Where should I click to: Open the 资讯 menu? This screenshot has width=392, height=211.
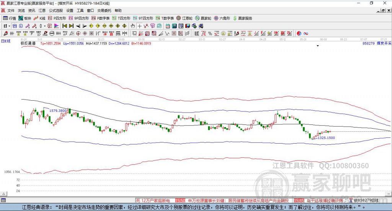tap(31, 10)
